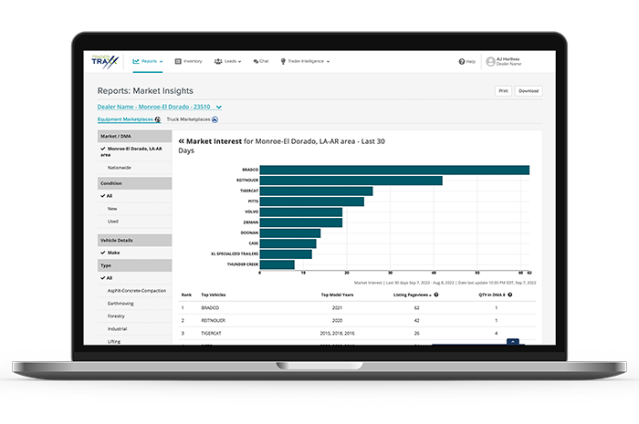639x424 pixels.
Task: Select the Used condition filter
Action: [x=134, y=222]
